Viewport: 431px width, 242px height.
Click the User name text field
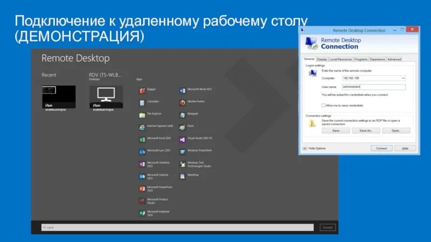point(373,87)
